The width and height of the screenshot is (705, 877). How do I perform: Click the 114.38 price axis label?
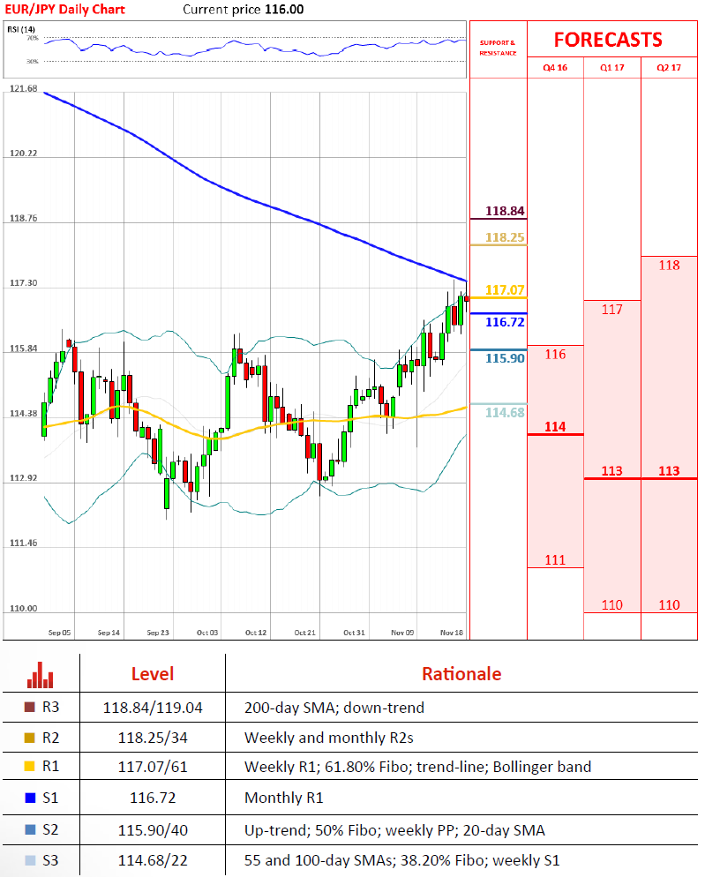[24, 413]
